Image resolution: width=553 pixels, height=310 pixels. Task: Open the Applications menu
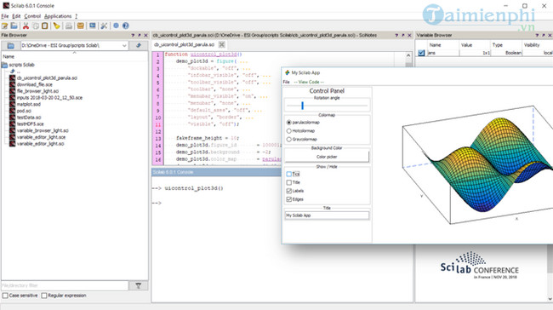(x=58, y=16)
